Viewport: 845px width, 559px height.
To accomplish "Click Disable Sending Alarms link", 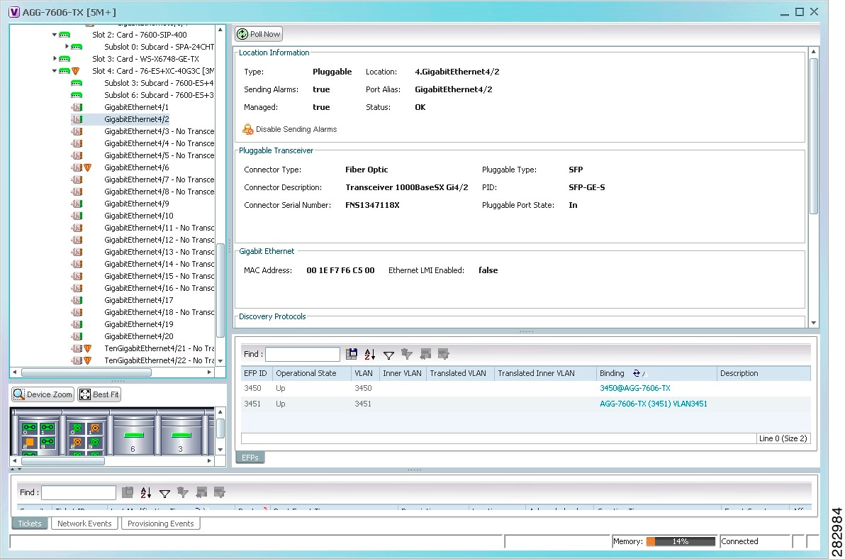I will (296, 129).
